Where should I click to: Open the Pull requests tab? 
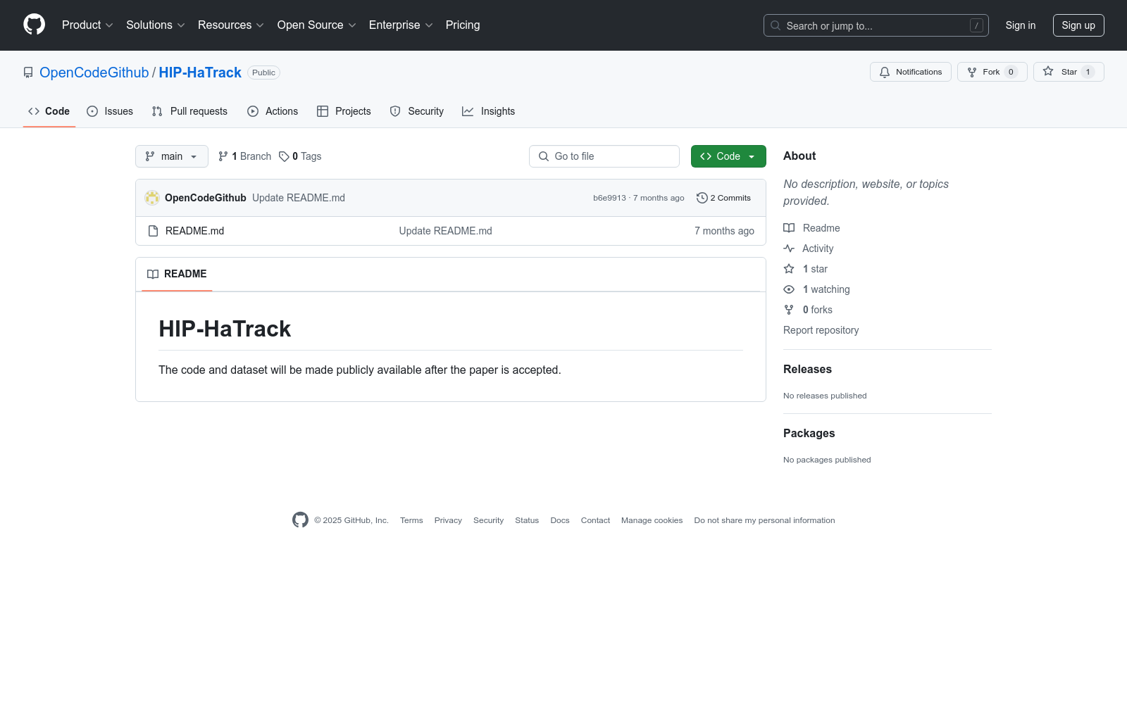point(189,111)
